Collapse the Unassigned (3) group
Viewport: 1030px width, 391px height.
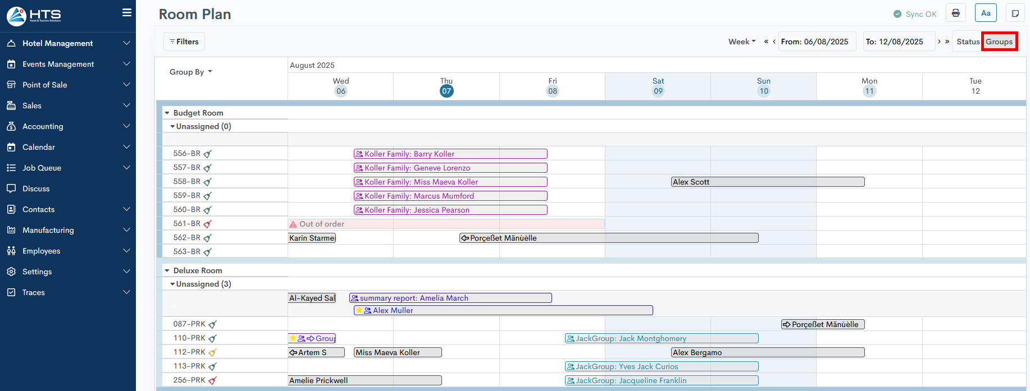(x=172, y=284)
